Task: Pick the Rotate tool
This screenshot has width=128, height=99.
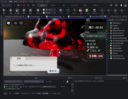Action: [24, 10]
